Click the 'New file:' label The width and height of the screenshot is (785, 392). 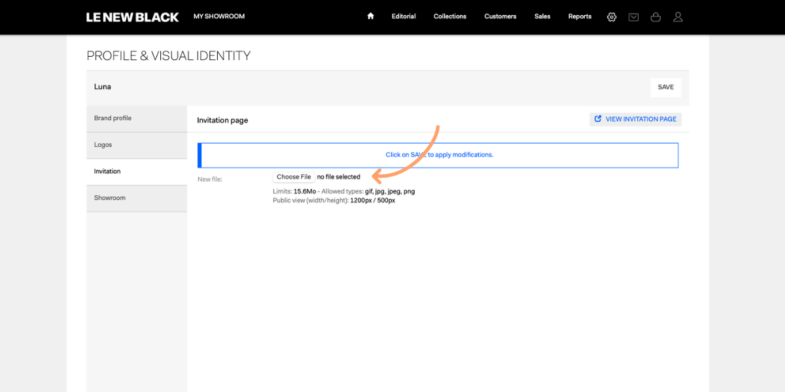coord(210,179)
